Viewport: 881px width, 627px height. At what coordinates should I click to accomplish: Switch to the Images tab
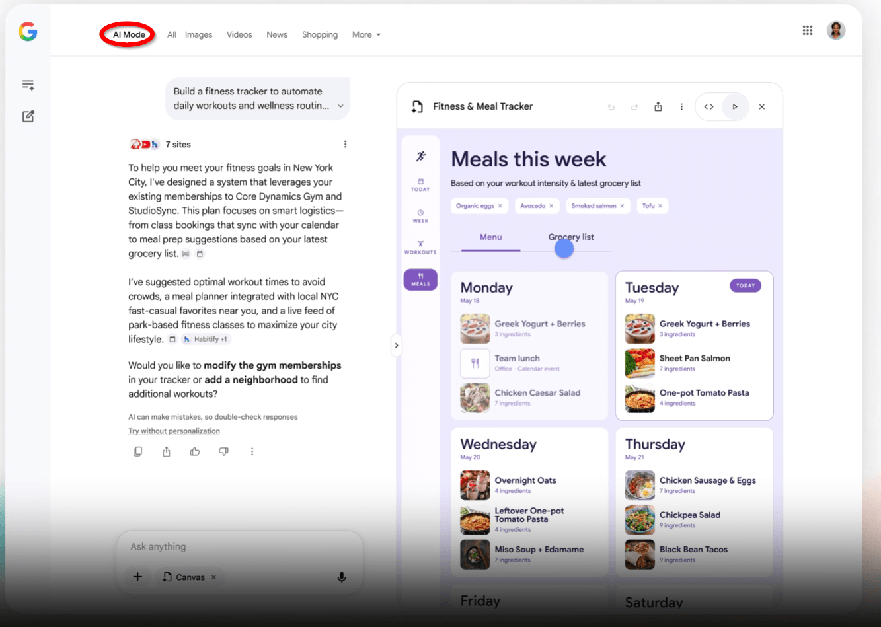click(198, 35)
